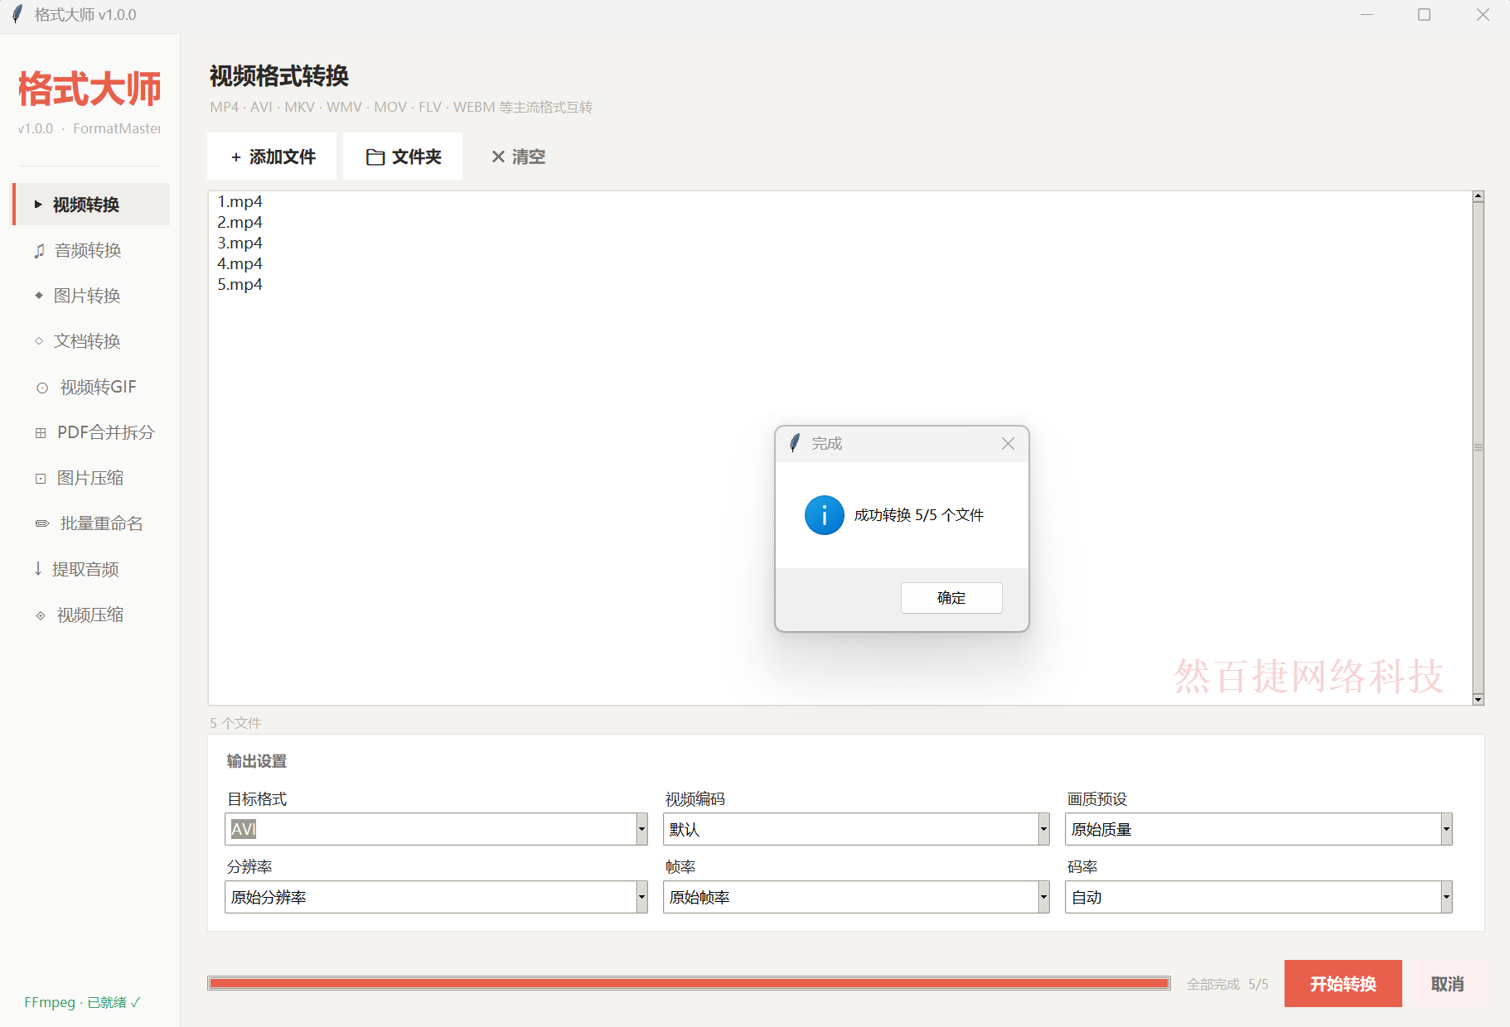Click the down-arrow icon next to 提取音频
1510x1027 pixels.
[38, 569]
